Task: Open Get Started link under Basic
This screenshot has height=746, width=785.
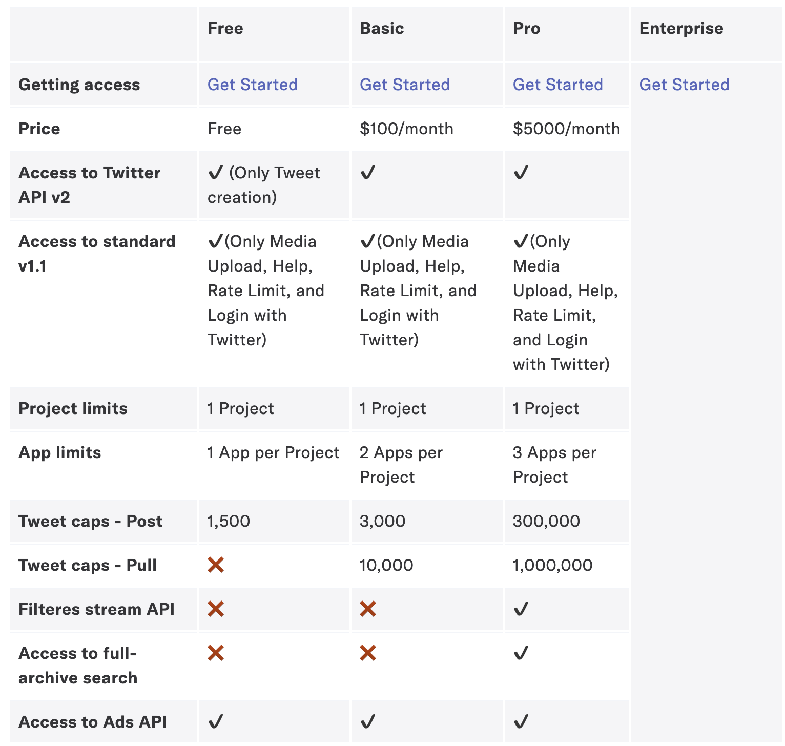Action: click(x=405, y=85)
